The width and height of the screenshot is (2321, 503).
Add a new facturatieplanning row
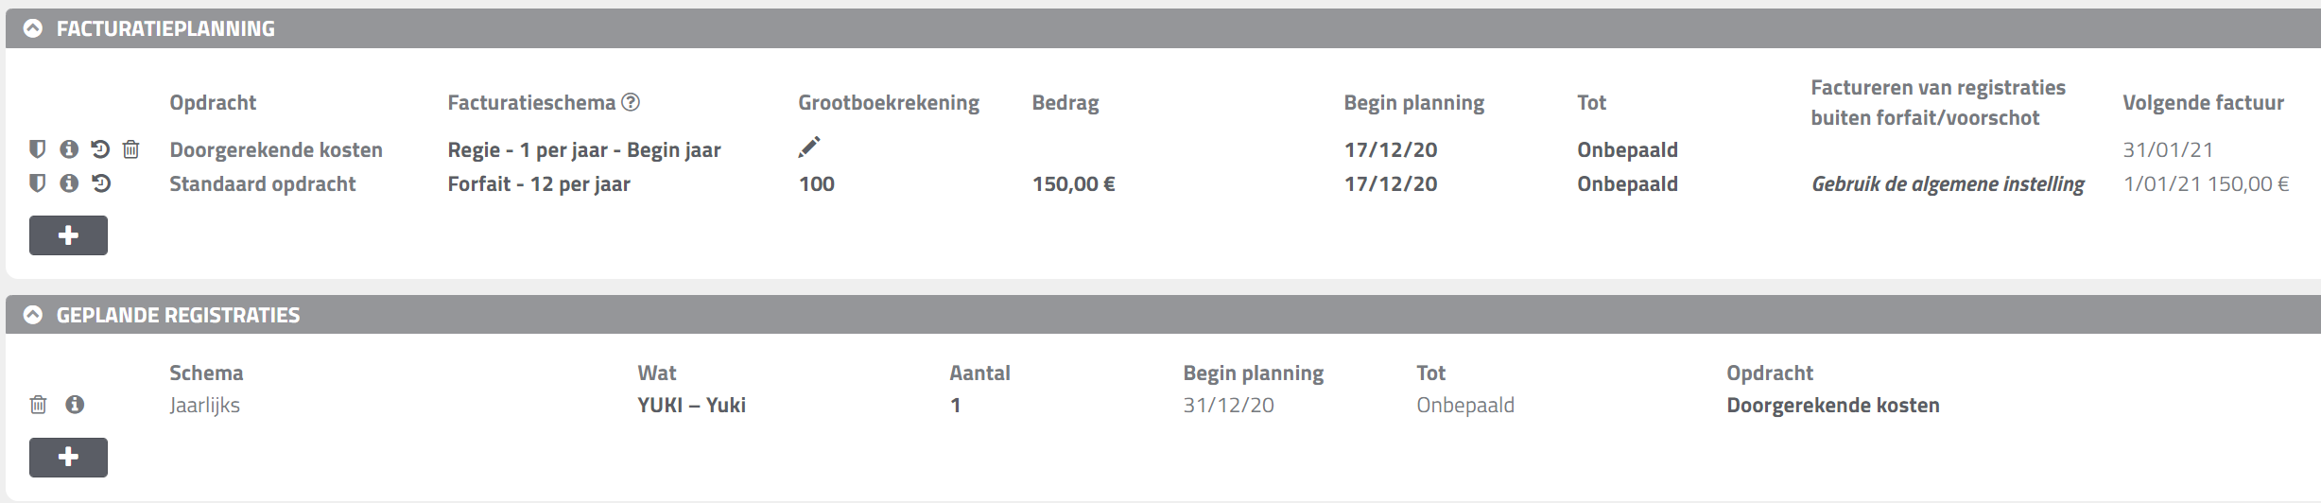pyautogui.click(x=68, y=235)
